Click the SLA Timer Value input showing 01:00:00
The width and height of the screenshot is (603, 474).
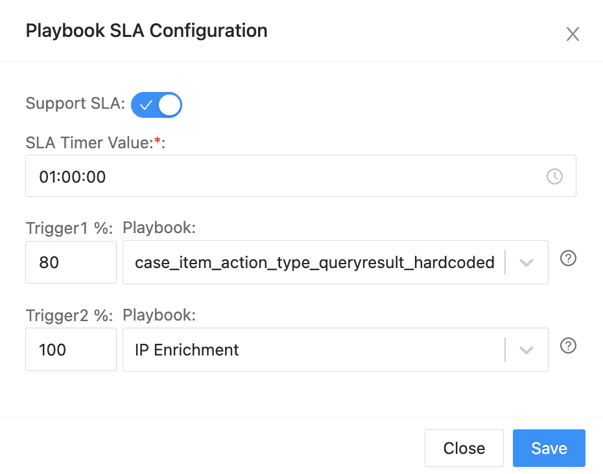(259, 175)
